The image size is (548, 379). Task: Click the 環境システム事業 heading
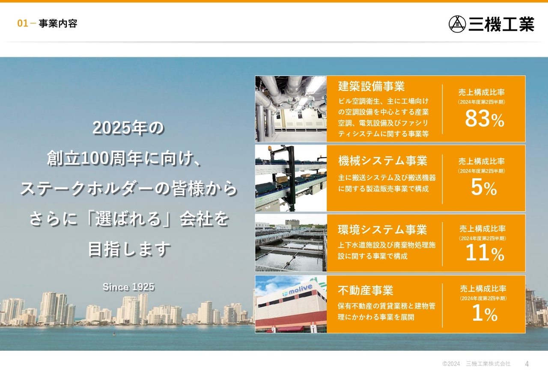(382, 230)
